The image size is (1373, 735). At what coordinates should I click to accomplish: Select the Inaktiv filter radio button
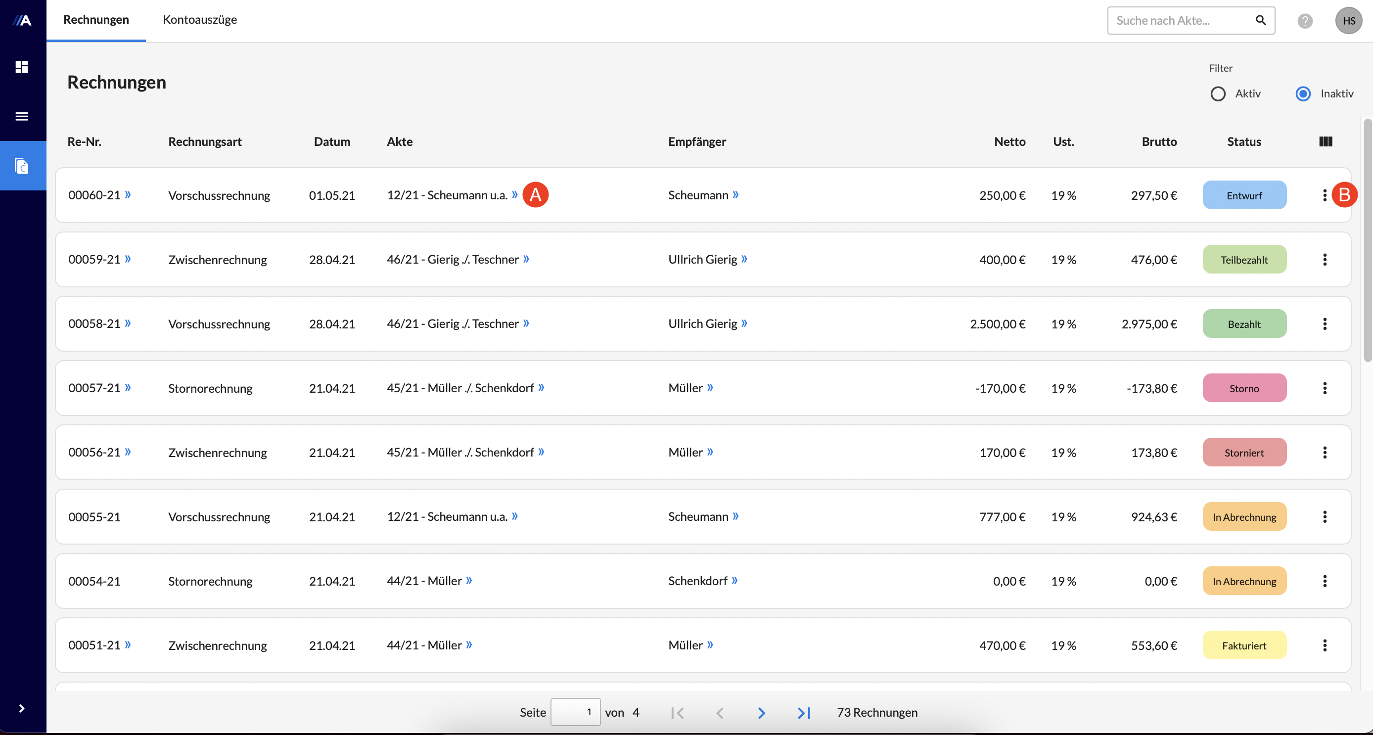[1303, 94]
